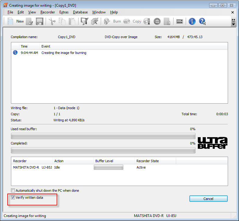Enable automatic PC shutdown when done
This screenshot has width=239, height=221.
click(13, 191)
